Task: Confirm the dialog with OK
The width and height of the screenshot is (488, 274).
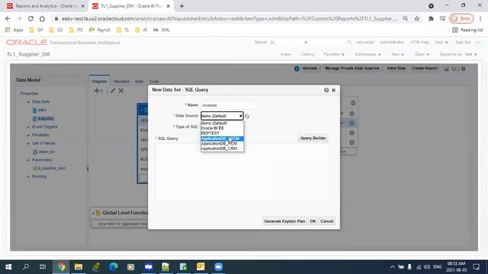Action: click(x=313, y=221)
